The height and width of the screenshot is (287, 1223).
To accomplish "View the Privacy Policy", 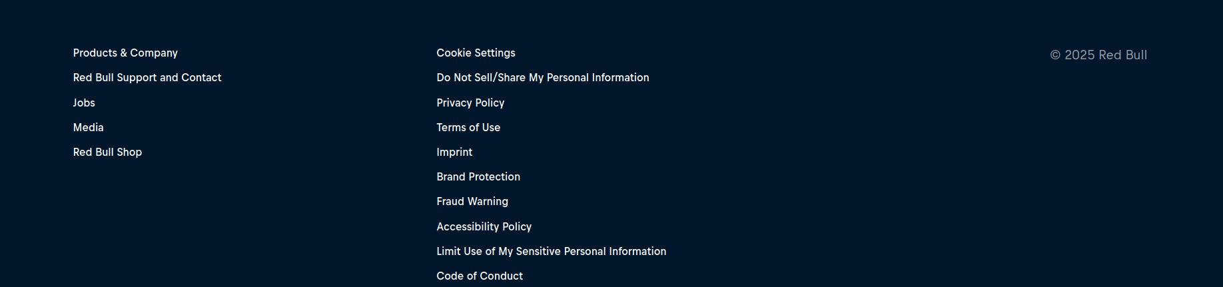I will coord(470,103).
